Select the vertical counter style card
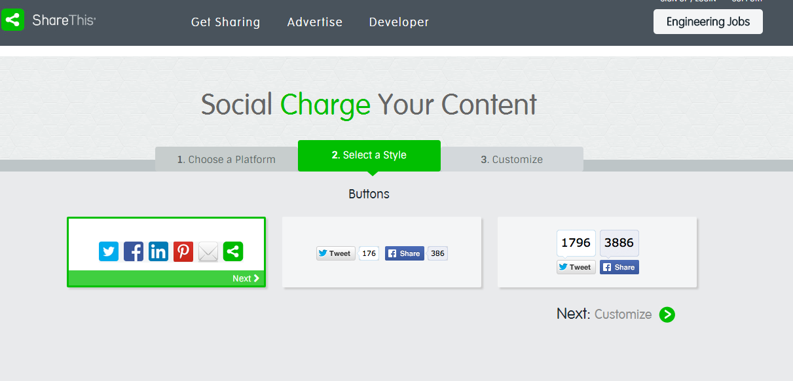The height and width of the screenshot is (381, 793). [x=597, y=252]
